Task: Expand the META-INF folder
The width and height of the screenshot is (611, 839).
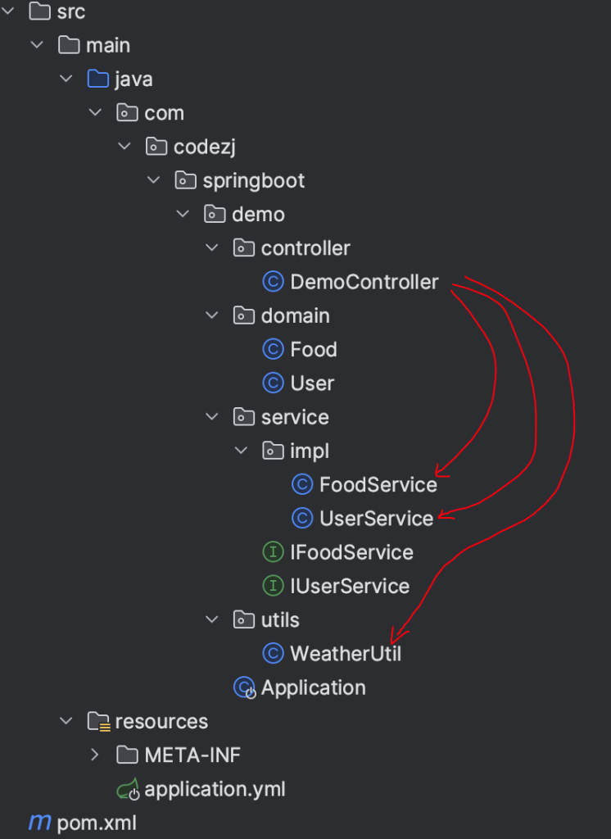Action: click(x=95, y=755)
